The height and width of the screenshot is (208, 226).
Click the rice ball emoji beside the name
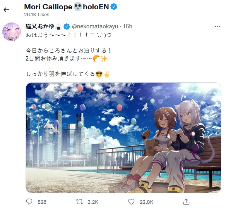58,27
